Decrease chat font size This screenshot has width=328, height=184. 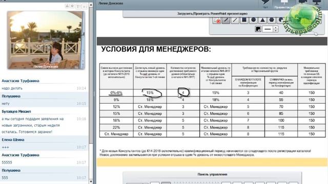[85, 7]
